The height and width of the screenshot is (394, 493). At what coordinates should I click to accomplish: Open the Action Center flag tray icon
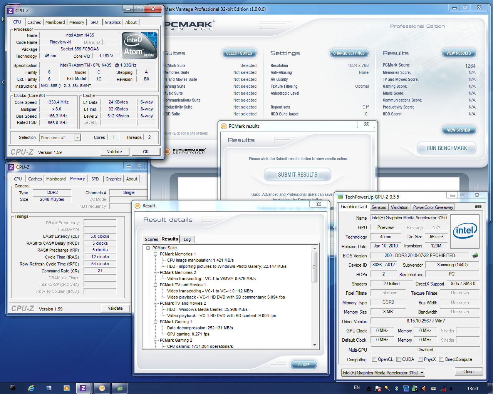tap(378, 389)
